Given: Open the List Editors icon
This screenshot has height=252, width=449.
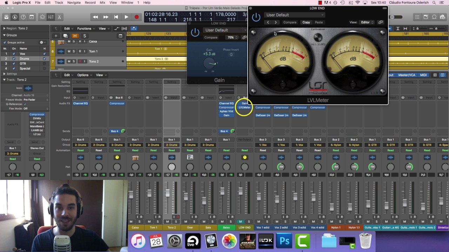Looking at the screenshot, I should (417, 17).
